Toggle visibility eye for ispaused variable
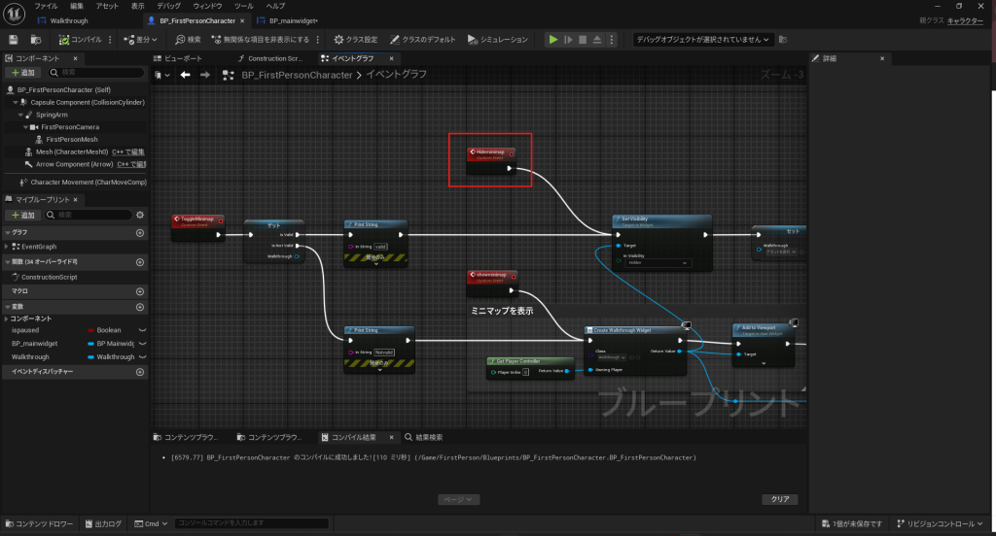Viewport: 996px width, 536px height. tap(141, 330)
